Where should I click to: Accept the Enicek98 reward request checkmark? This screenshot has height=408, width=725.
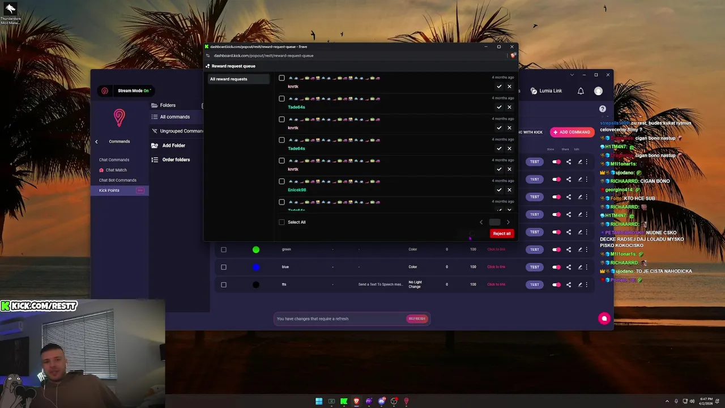pos(499,190)
